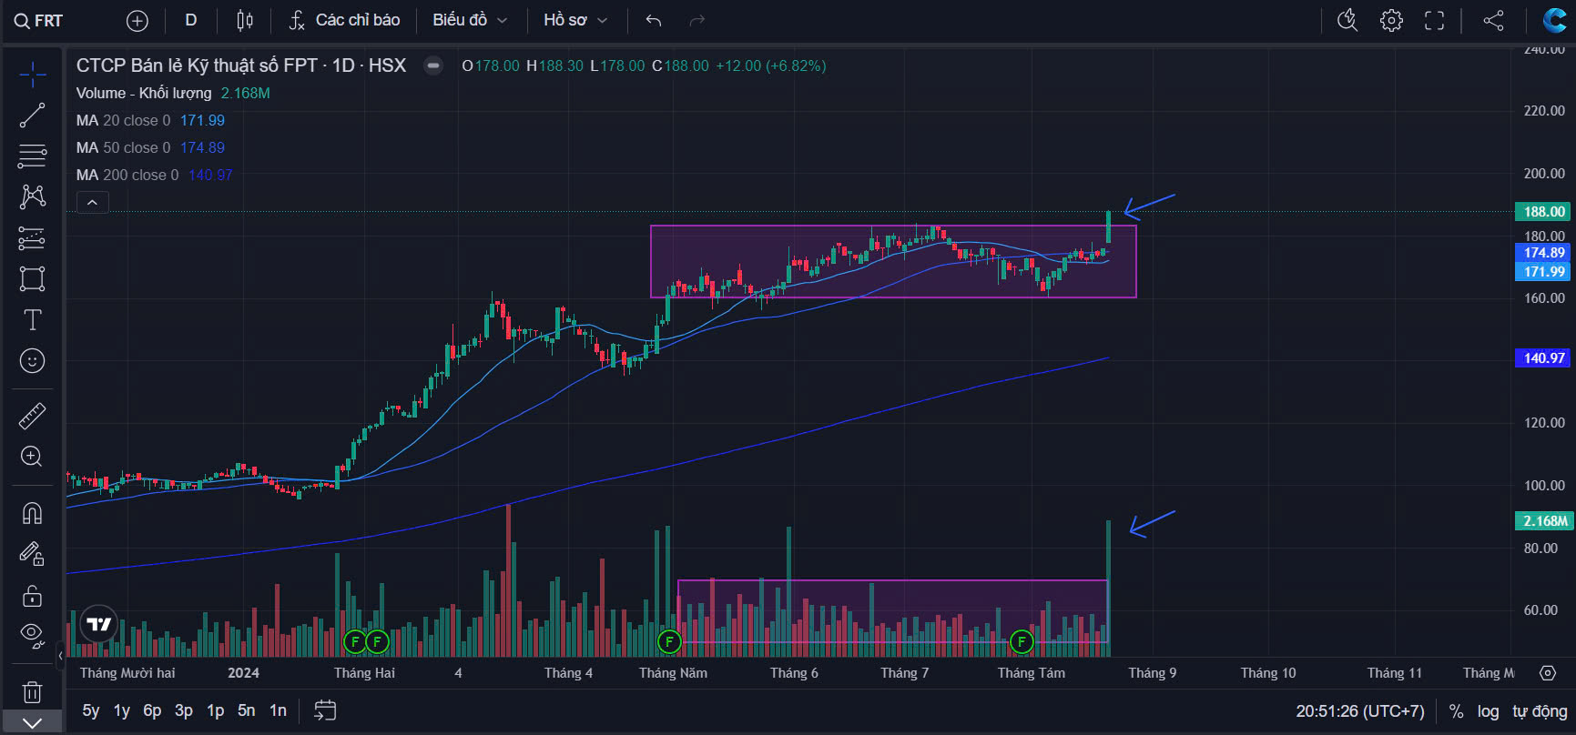
Task: Share the chart snapshot
Action: (1494, 20)
